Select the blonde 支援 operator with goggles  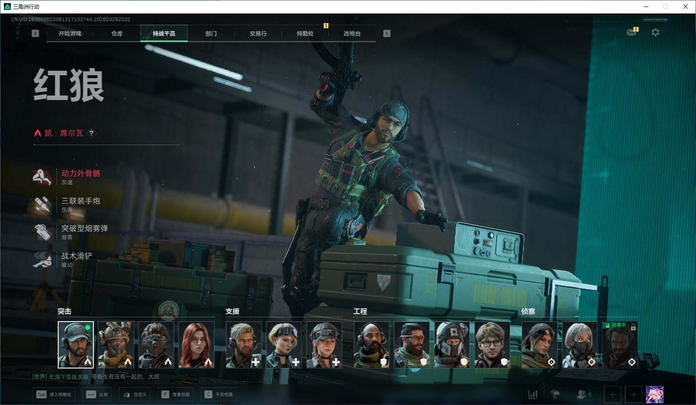pyautogui.click(x=284, y=345)
